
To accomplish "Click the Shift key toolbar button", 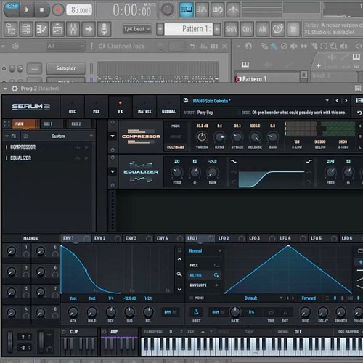I will pyautogui.click(x=231, y=29).
